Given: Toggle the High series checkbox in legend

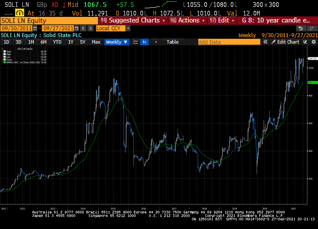Looking at the screenshot, I should click(5, 54).
